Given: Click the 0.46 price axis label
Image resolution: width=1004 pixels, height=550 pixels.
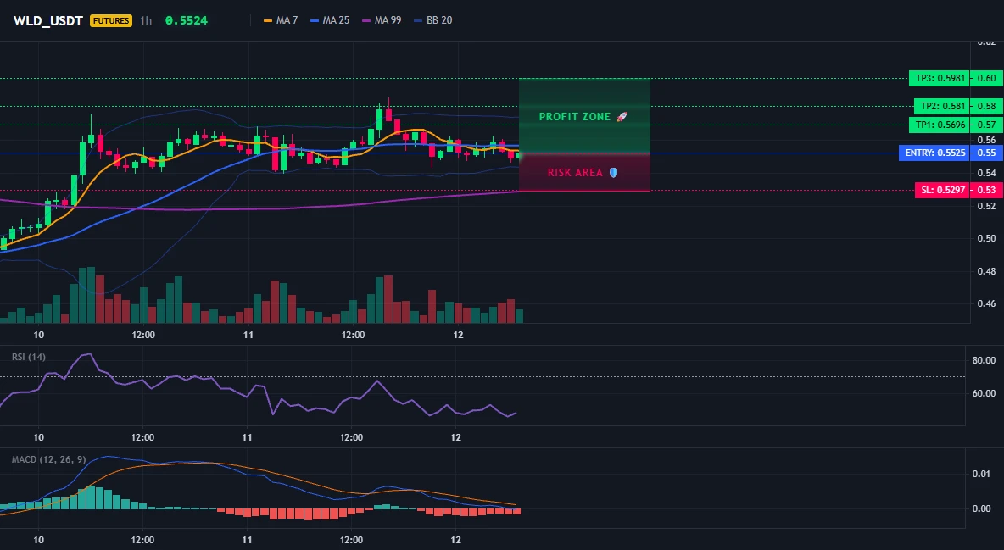Looking at the screenshot, I should pyautogui.click(x=987, y=303).
